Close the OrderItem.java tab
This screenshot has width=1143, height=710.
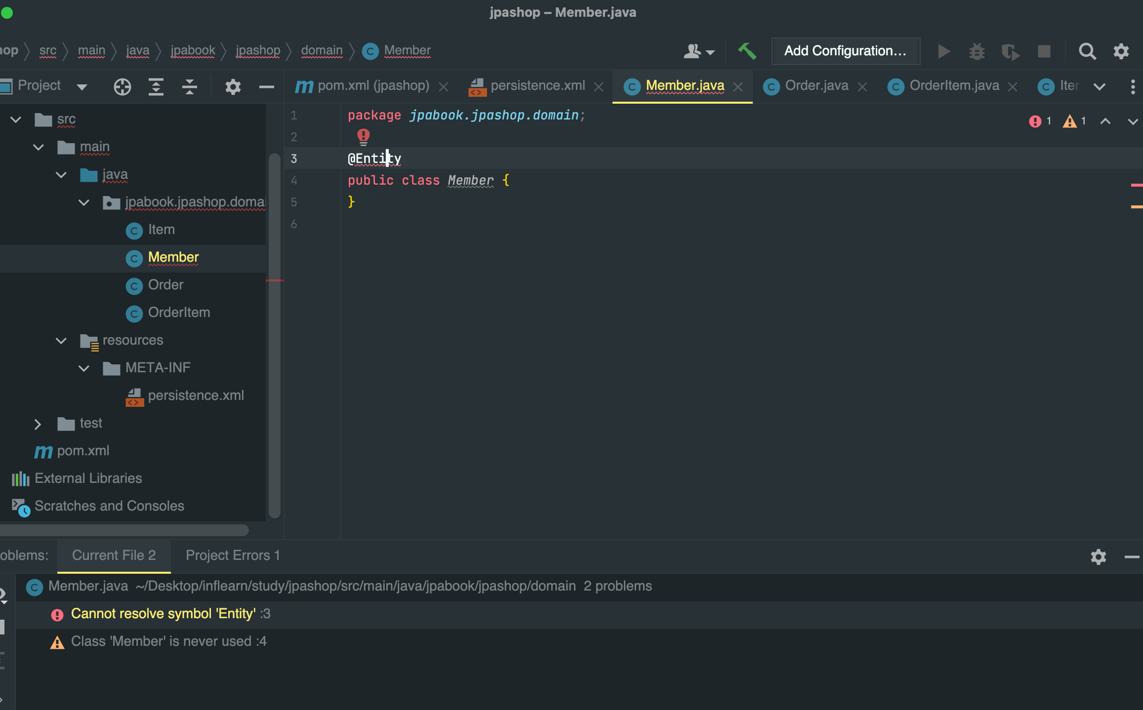tap(1013, 87)
